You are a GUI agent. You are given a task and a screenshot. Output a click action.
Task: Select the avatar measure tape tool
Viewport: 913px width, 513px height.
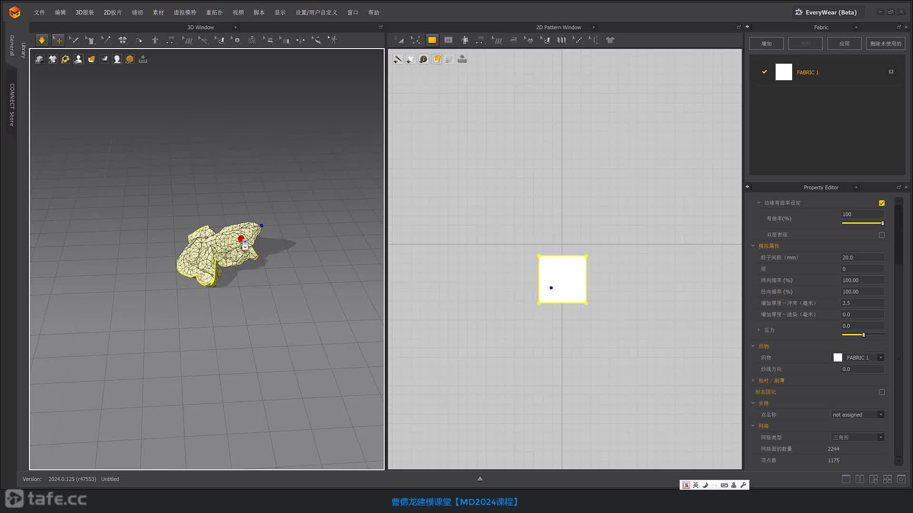(317, 40)
